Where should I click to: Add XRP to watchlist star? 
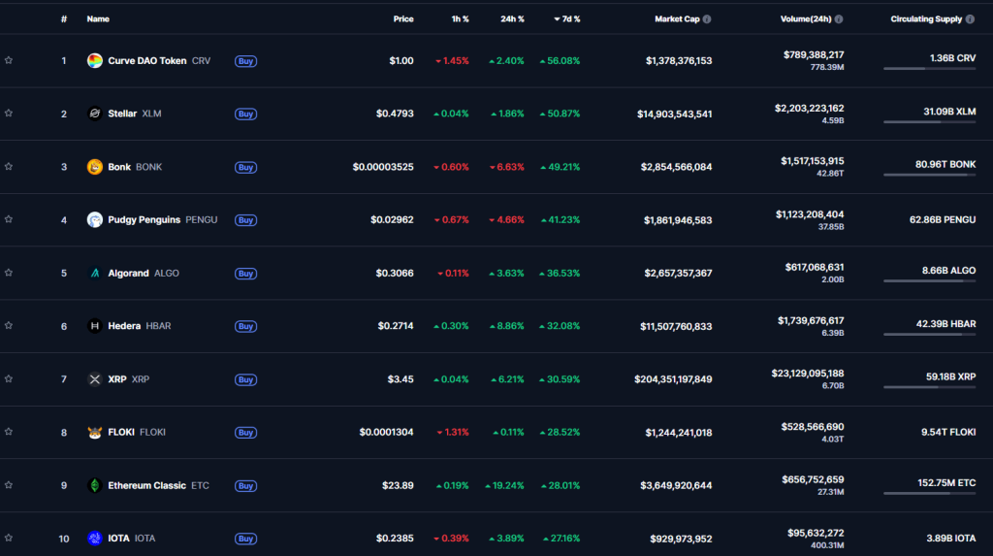pyautogui.click(x=9, y=378)
